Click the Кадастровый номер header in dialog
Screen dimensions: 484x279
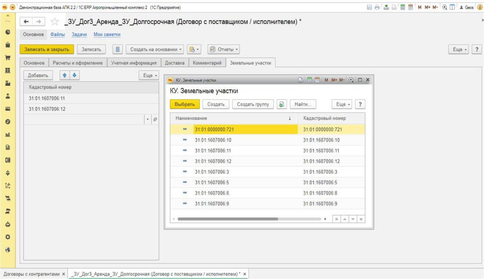click(331, 118)
